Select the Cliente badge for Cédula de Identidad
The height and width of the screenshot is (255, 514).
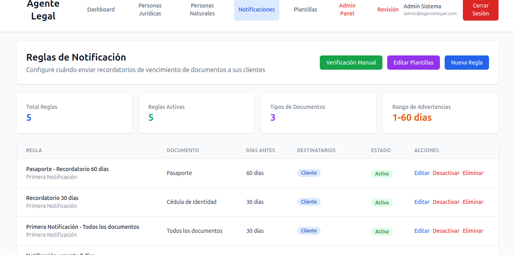pos(309,202)
